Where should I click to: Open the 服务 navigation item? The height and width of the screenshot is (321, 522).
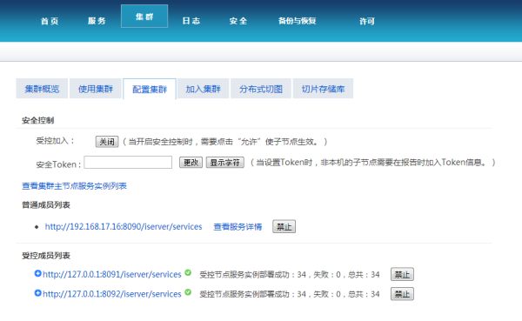[x=97, y=21]
